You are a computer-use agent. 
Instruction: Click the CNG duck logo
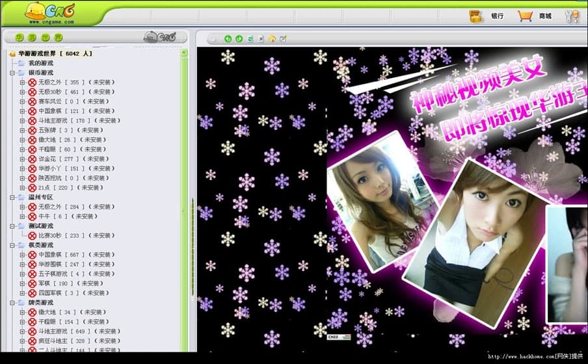pyautogui.click(x=50, y=13)
